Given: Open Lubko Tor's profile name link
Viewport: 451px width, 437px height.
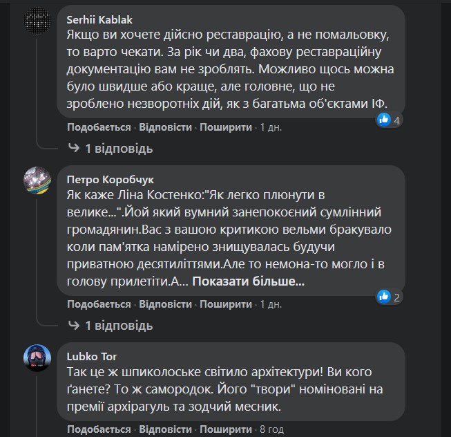Looking at the screenshot, I should [93, 356].
